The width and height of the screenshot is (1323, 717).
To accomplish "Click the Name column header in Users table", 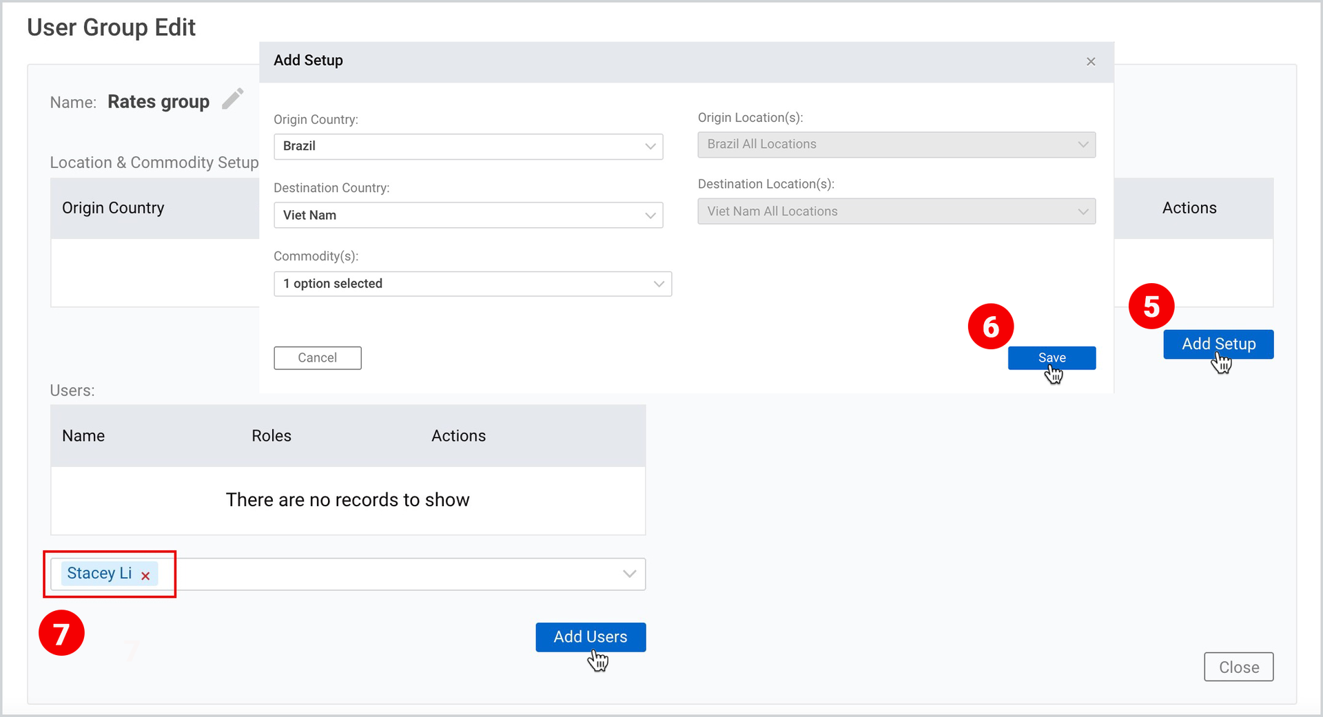I will [x=83, y=436].
